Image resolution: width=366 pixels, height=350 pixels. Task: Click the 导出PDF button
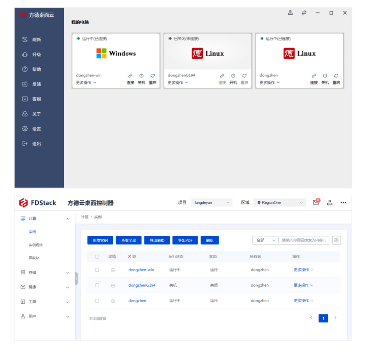[x=185, y=240]
